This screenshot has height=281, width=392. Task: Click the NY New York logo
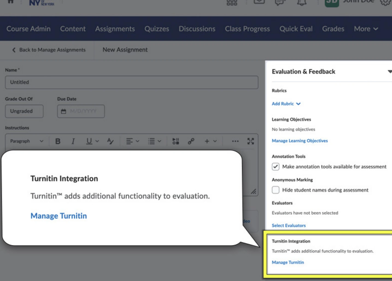pos(42,3)
